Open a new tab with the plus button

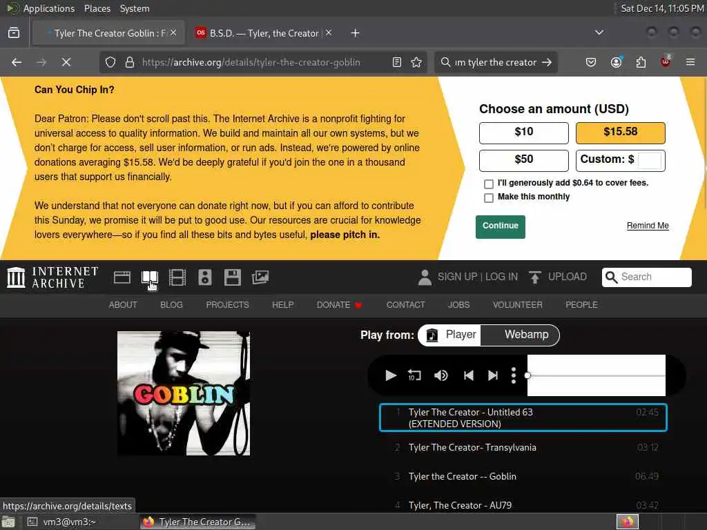click(355, 33)
